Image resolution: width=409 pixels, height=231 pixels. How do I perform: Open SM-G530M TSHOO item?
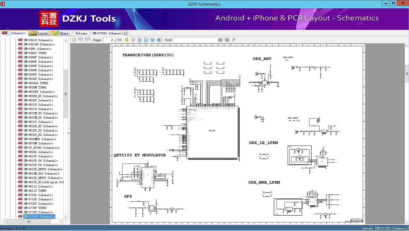click(x=35, y=87)
